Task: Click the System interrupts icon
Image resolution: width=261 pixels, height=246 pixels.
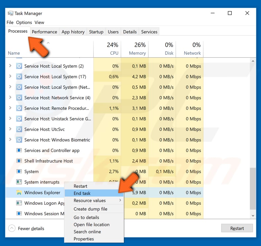Action: point(19,182)
